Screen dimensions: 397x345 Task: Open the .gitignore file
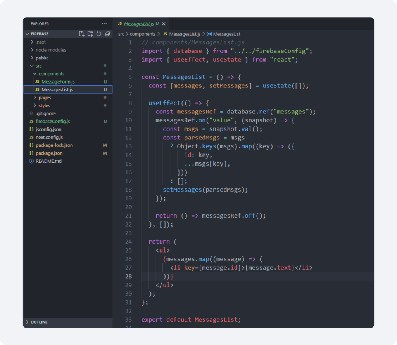[x=68, y=113]
